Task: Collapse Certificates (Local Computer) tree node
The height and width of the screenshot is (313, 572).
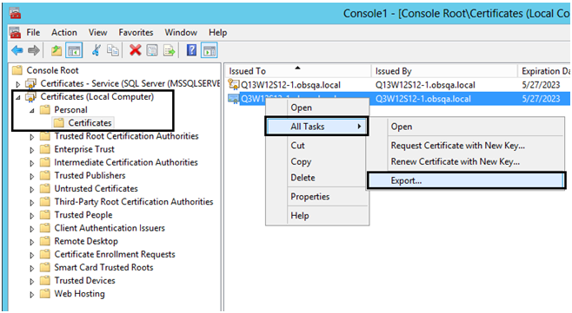Action: 18,97
